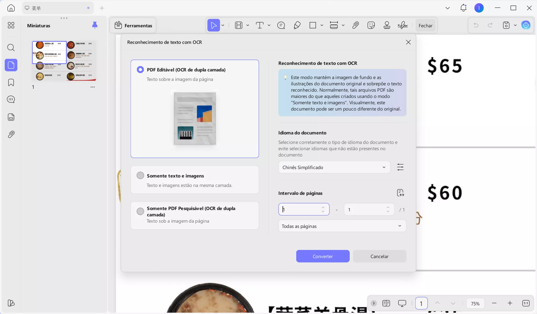Open bookmarks panel in left sidebar

(11, 82)
